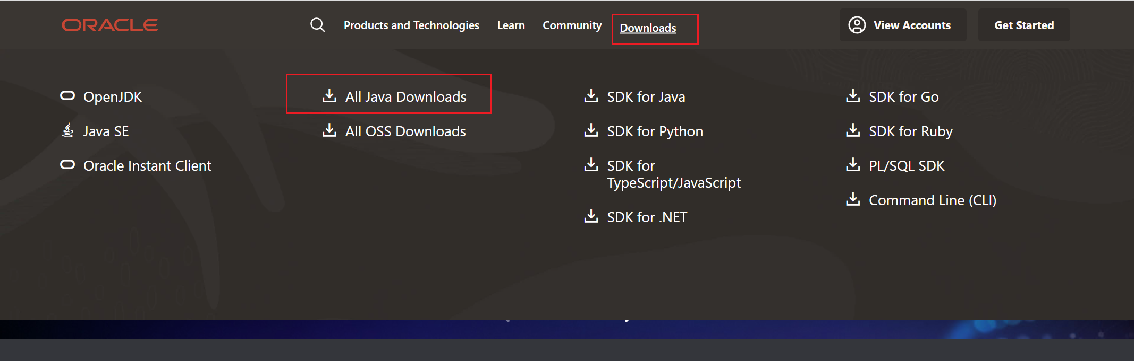Click download icon beside All OSS Downloads

(329, 130)
